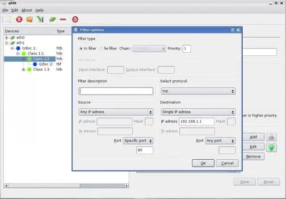Viewport: 286px width, 199px height.
Task: Collapse the Qdisc 1 tree node
Action: pos(12,48)
